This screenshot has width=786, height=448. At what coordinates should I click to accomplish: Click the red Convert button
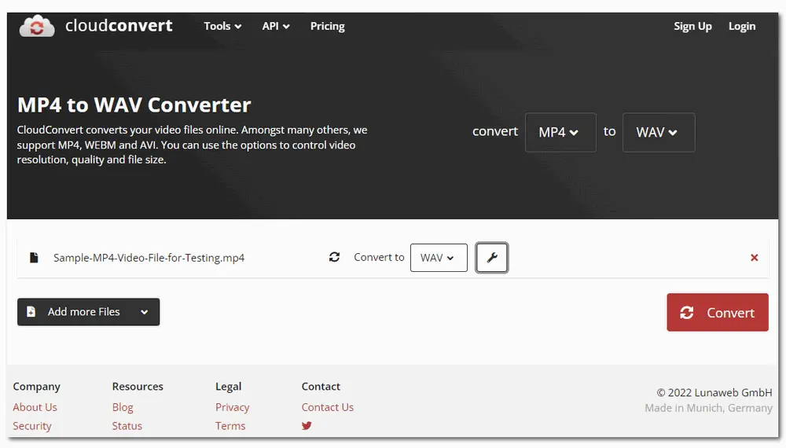[x=718, y=312]
